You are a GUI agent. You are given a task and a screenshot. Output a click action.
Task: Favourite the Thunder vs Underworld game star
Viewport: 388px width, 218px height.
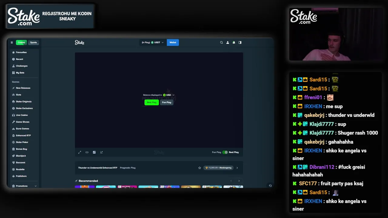pyautogui.click(x=199, y=168)
